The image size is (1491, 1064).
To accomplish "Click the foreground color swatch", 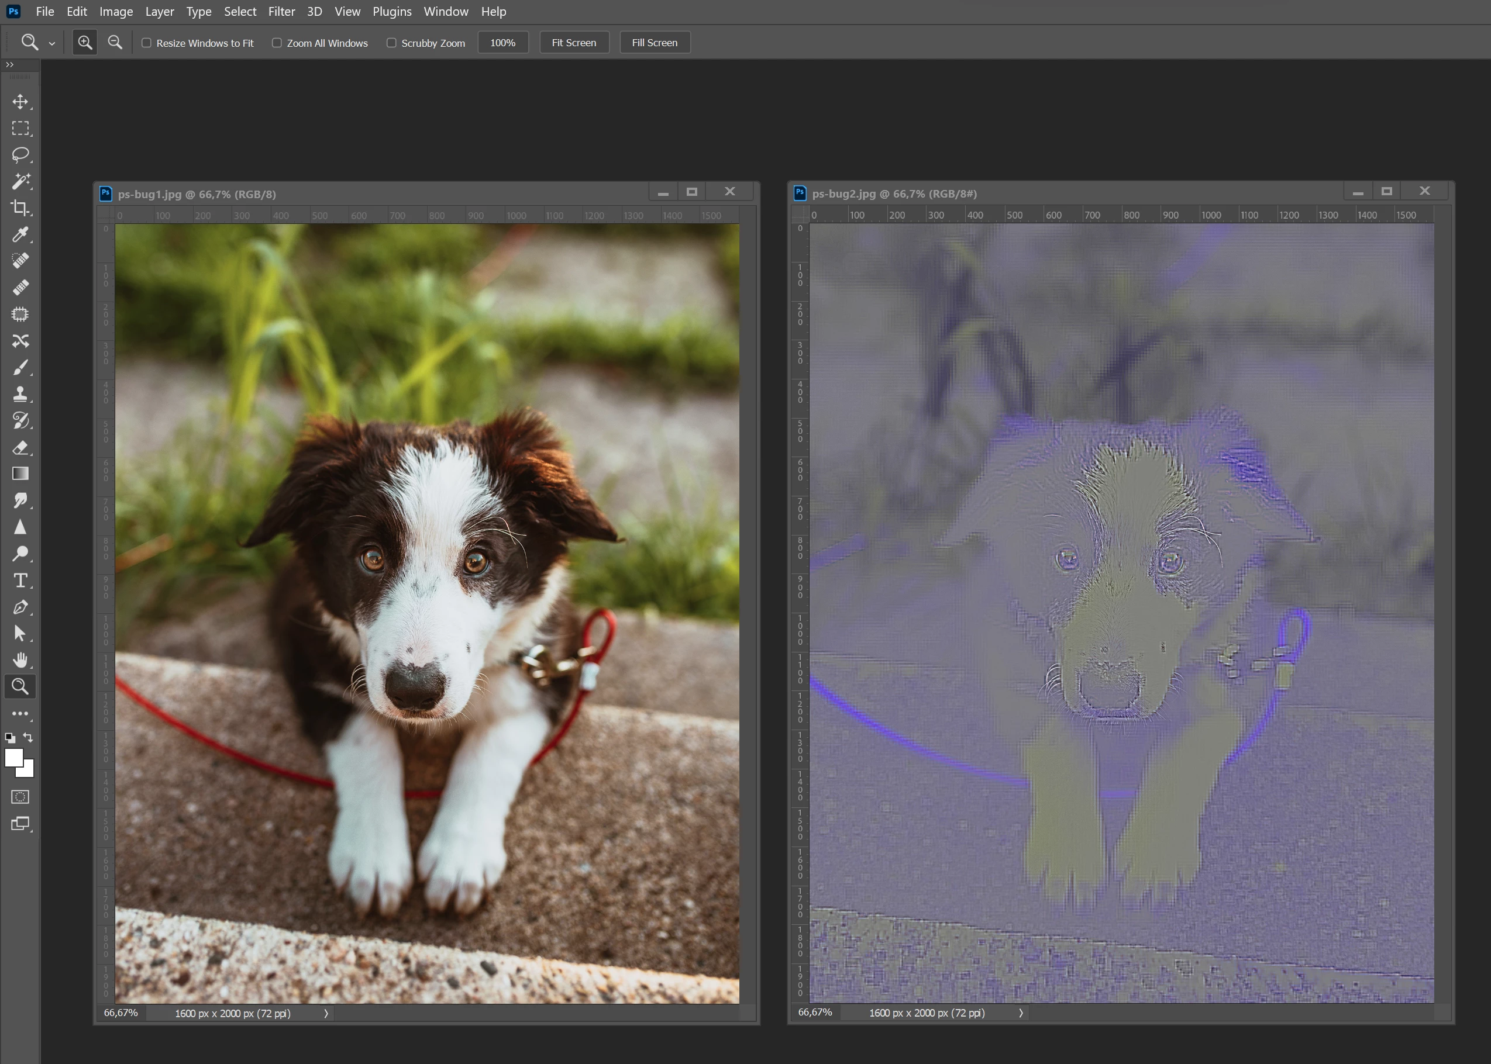I will click(13, 758).
